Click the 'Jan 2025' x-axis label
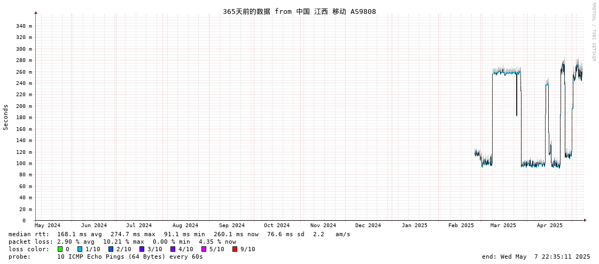The height and width of the screenshot is (264, 599). (x=415, y=226)
